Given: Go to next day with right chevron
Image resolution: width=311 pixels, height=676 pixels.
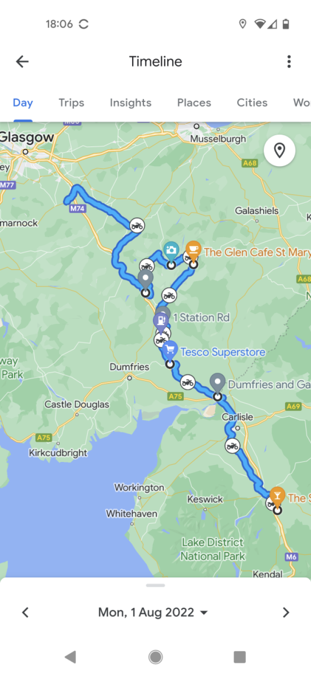Looking at the screenshot, I should click(x=286, y=612).
